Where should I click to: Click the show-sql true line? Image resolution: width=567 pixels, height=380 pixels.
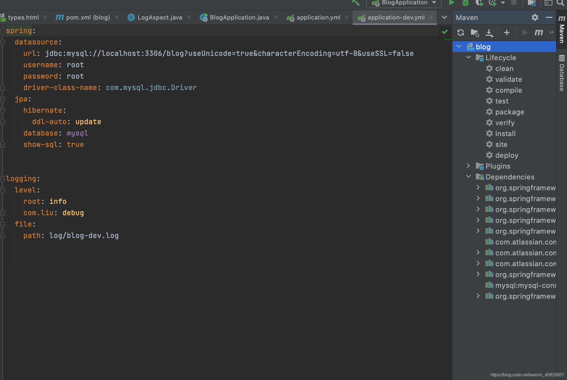53,144
